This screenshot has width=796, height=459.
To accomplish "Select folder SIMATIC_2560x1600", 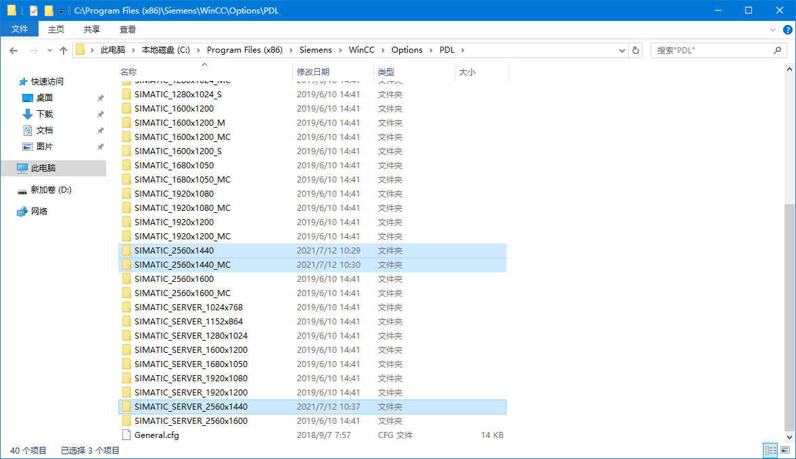I will tap(312, 279).
